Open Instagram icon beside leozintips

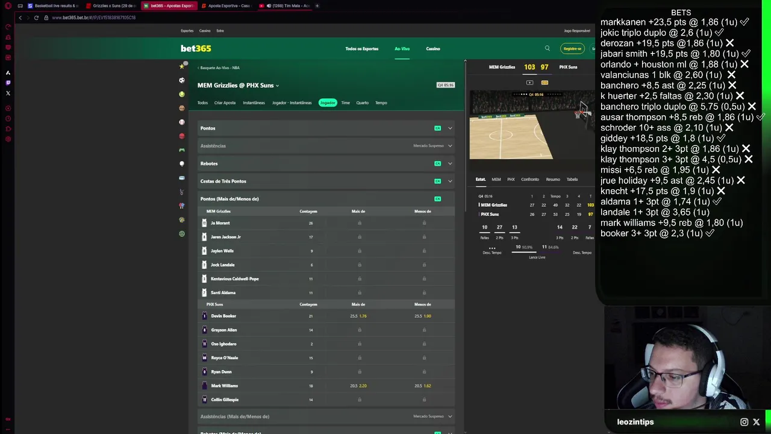pos(744,422)
